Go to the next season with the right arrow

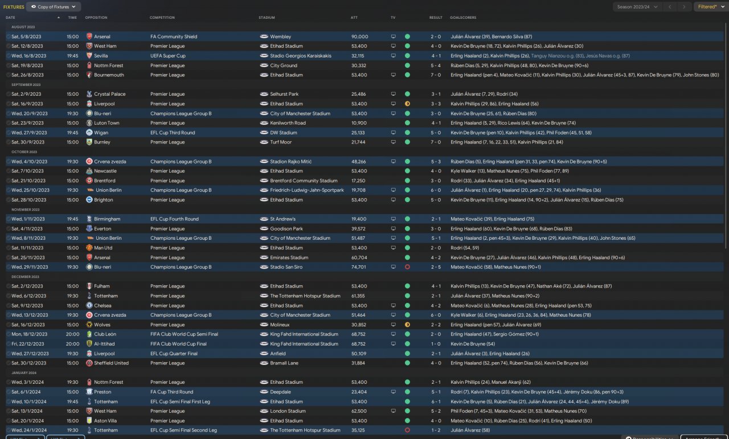coord(684,7)
